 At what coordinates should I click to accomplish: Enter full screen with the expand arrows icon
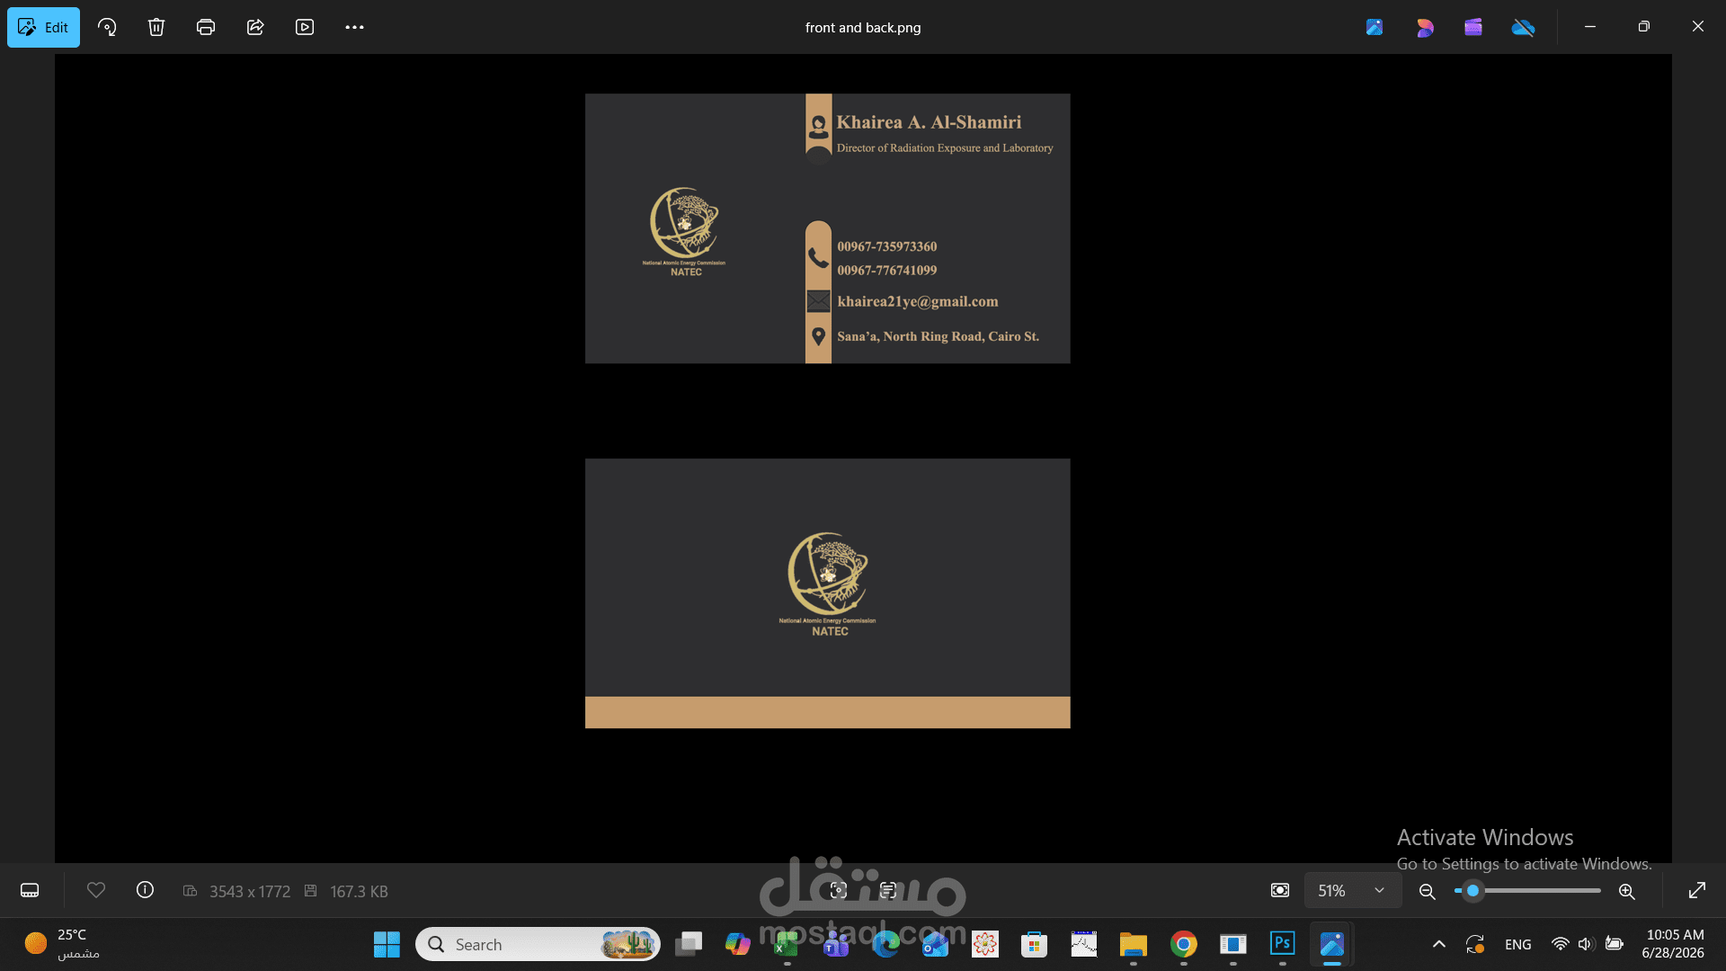coord(1697,890)
